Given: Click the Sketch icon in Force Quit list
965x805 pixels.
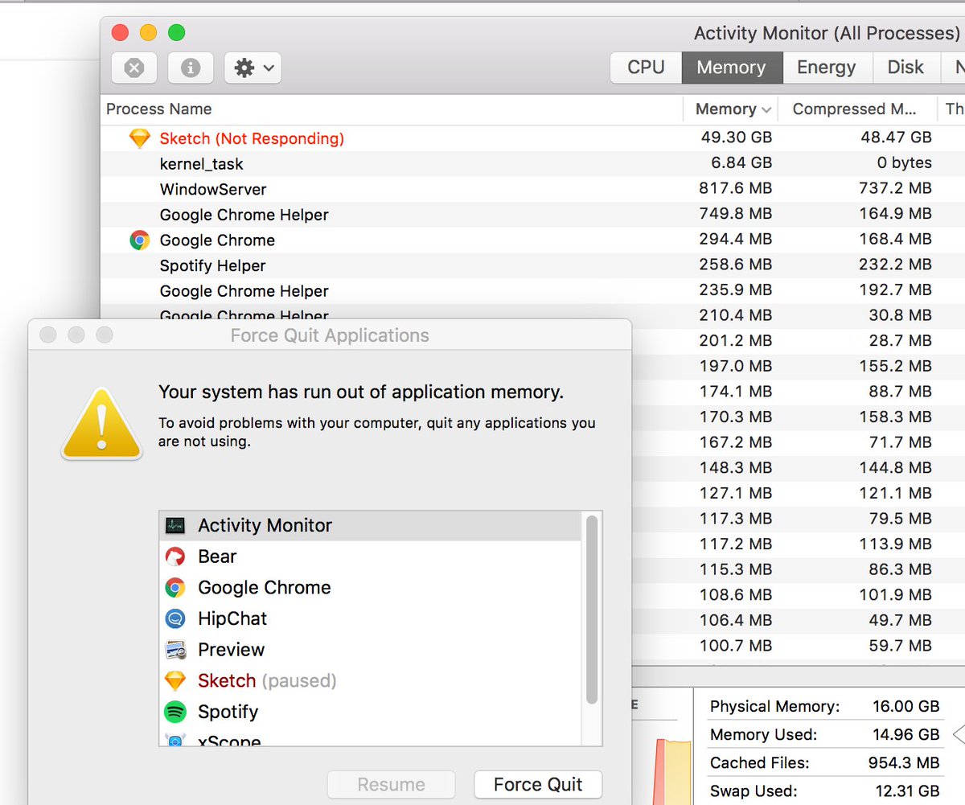Looking at the screenshot, I should pos(175,680).
